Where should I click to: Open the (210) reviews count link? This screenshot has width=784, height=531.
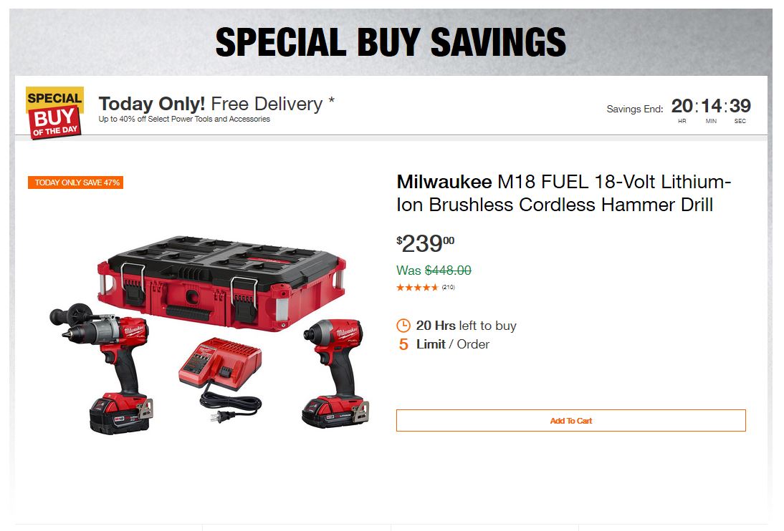coord(448,288)
